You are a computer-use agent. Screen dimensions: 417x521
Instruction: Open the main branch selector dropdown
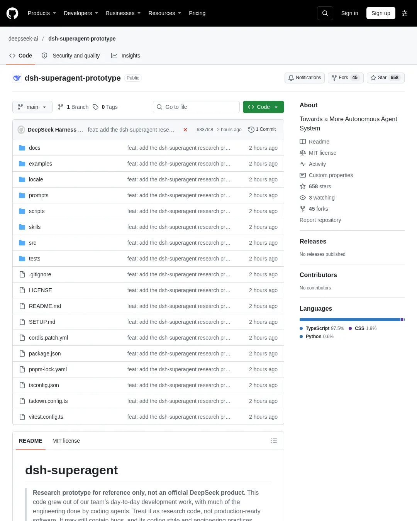(x=32, y=107)
